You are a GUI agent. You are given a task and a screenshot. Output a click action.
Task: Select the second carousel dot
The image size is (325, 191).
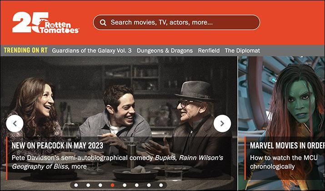(88, 185)
